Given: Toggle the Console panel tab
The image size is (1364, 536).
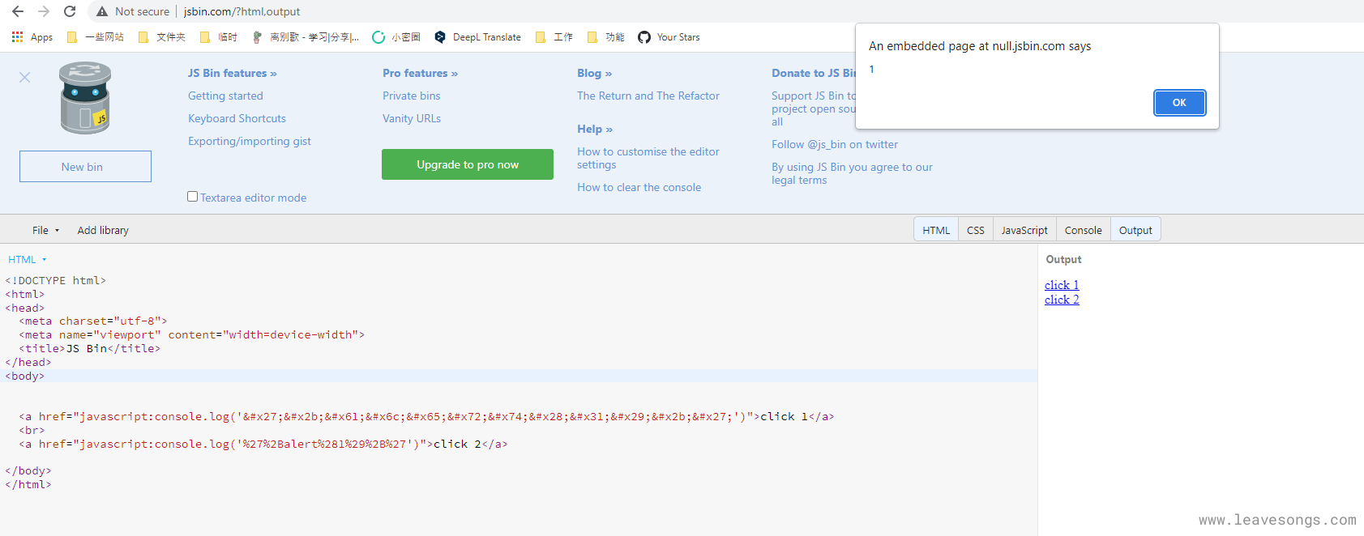Looking at the screenshot, I should click(x=1083, y=230).
